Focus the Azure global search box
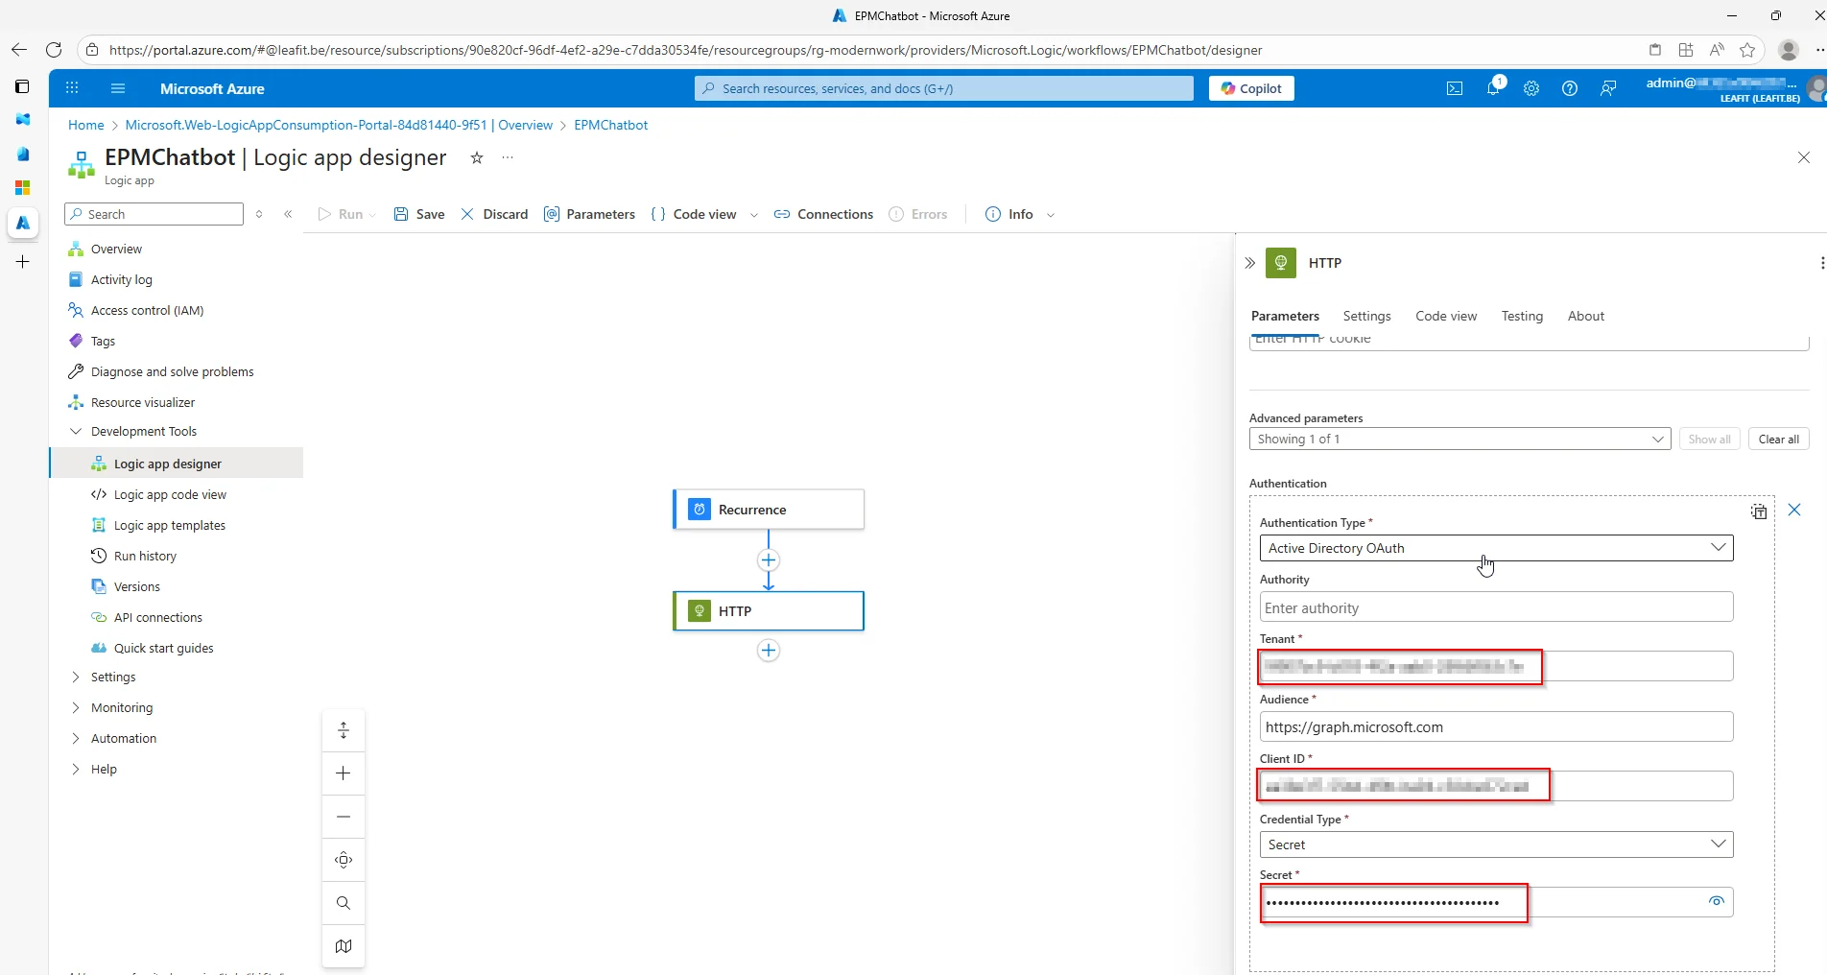1827x975 pixels. [x=944, y=88]
